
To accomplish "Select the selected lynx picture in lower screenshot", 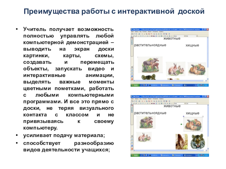I will click(x=193, y=124).
